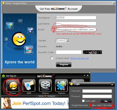Close the Login popup

(x=112, y=84)
